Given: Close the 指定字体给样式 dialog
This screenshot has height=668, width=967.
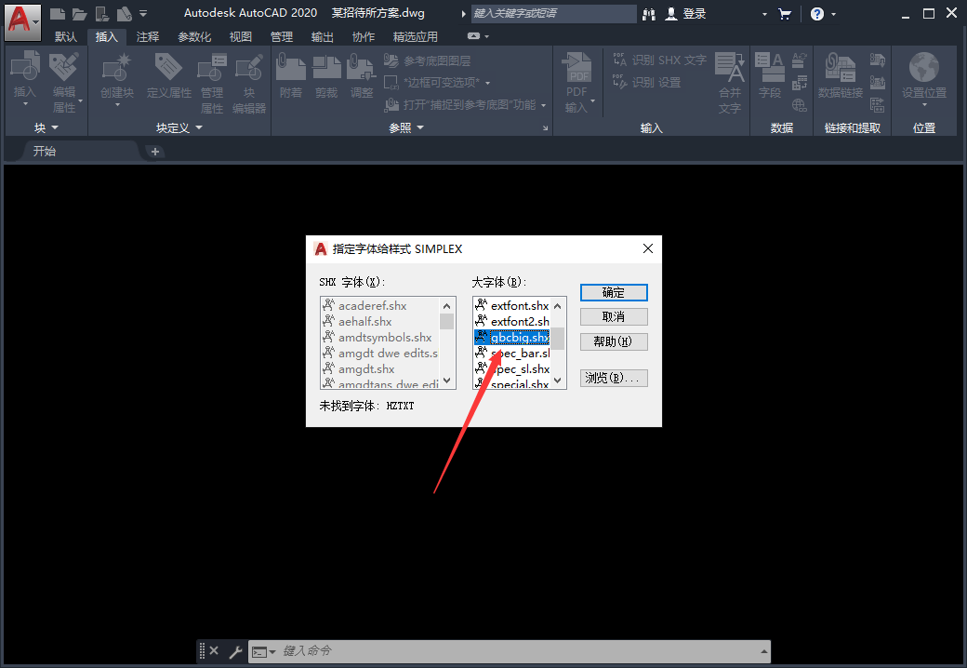Looking at the screenshot, I should [x=647, y=248].
